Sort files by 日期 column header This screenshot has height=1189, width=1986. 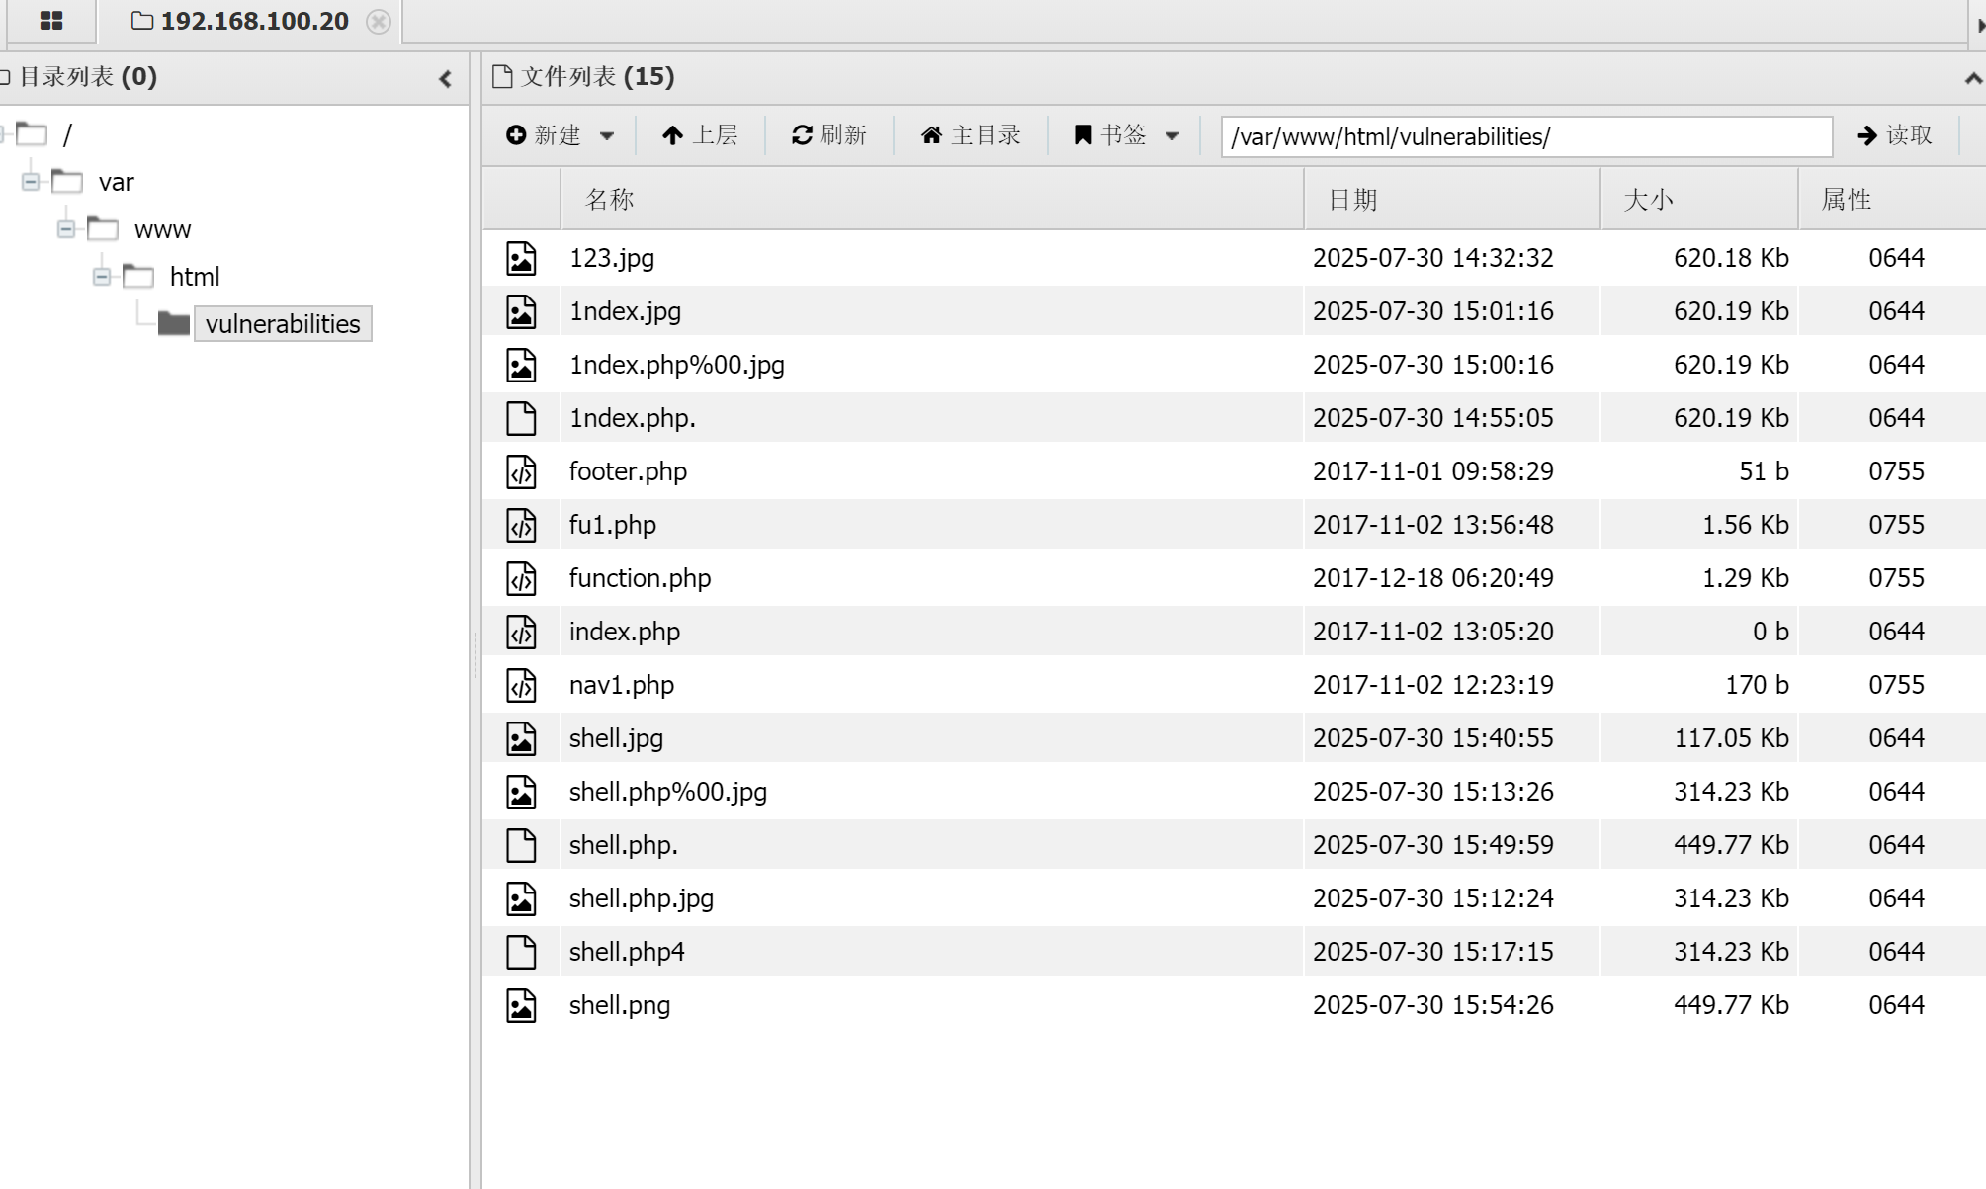pyautogui.click(x=1352, y=200)
